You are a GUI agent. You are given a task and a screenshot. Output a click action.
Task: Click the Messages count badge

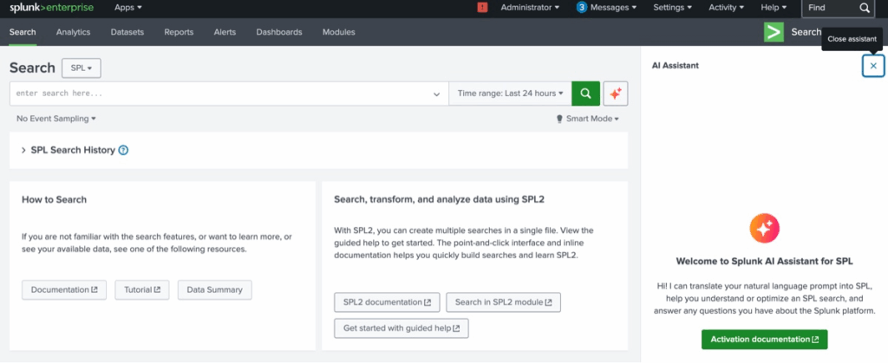click(x=581, y=8)
